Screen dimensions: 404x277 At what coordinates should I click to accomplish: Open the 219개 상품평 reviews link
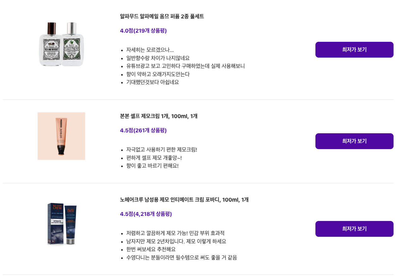point(143,31)
